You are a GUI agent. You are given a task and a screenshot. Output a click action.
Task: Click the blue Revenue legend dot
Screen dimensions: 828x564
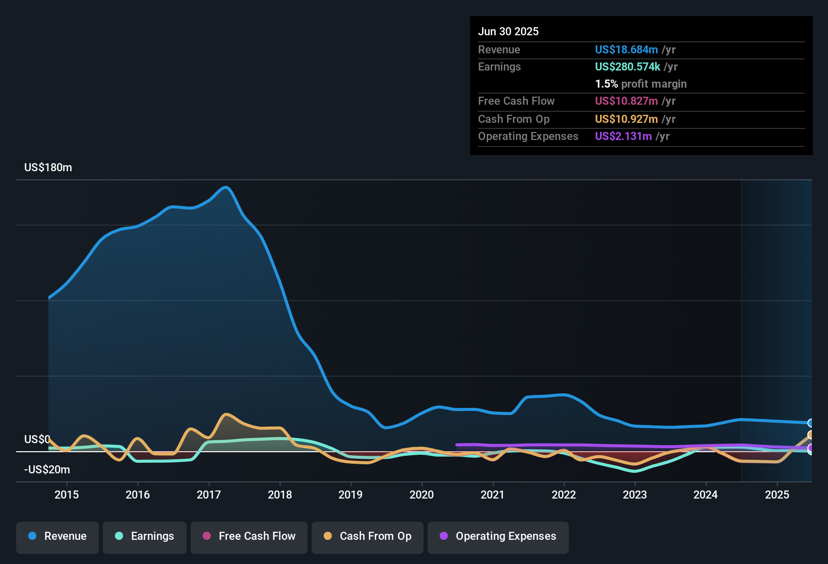(32, 536)
